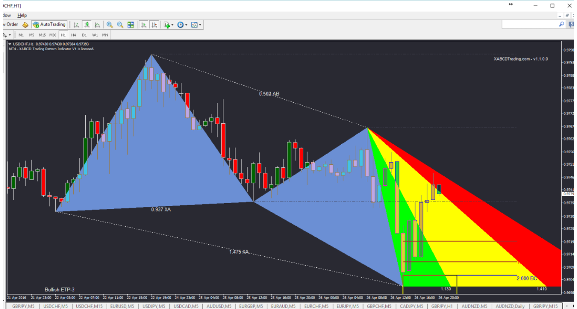This screenshot has width=577, height=309.
Task: Enable chart auto scroll
Action: click(143, 24)
